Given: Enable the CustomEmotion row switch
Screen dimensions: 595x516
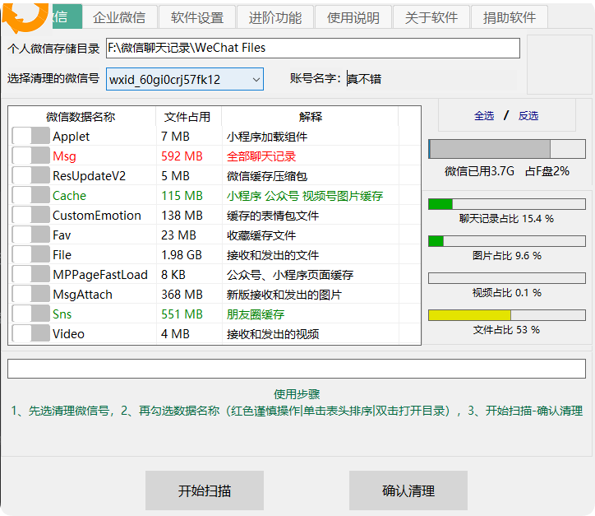Looking at the screenshot, I should pyautogui.click(x=30, y=215).
